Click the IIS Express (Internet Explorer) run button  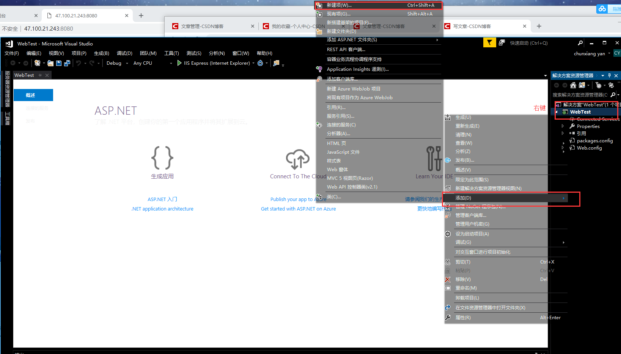[213, 63]
